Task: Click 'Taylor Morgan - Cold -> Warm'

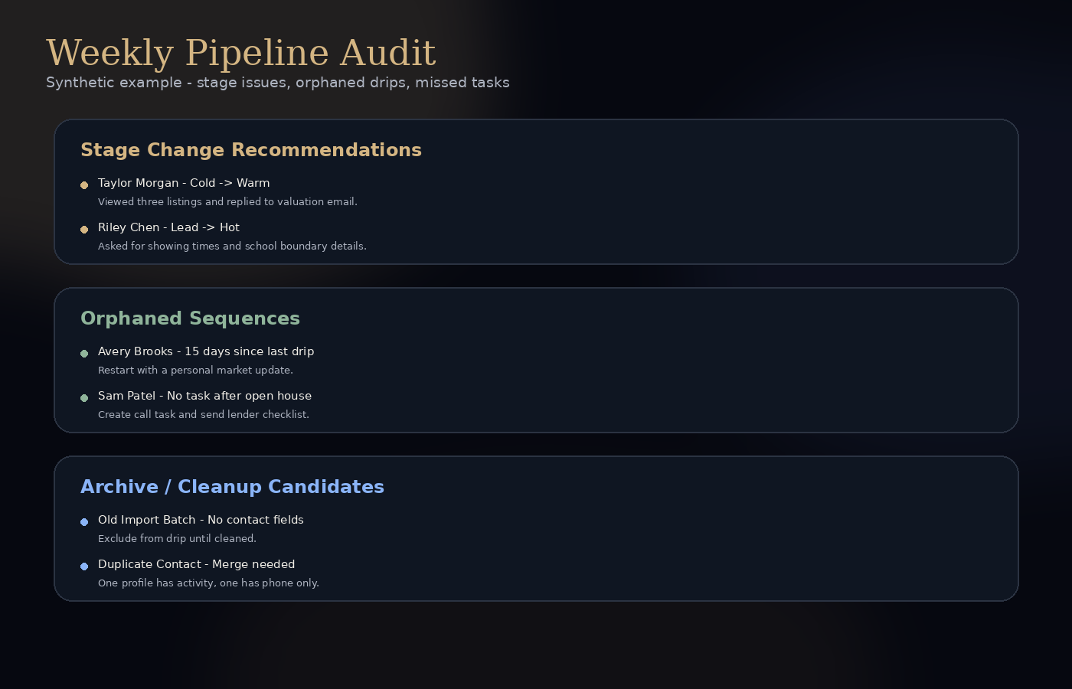Action: (184, 183)
